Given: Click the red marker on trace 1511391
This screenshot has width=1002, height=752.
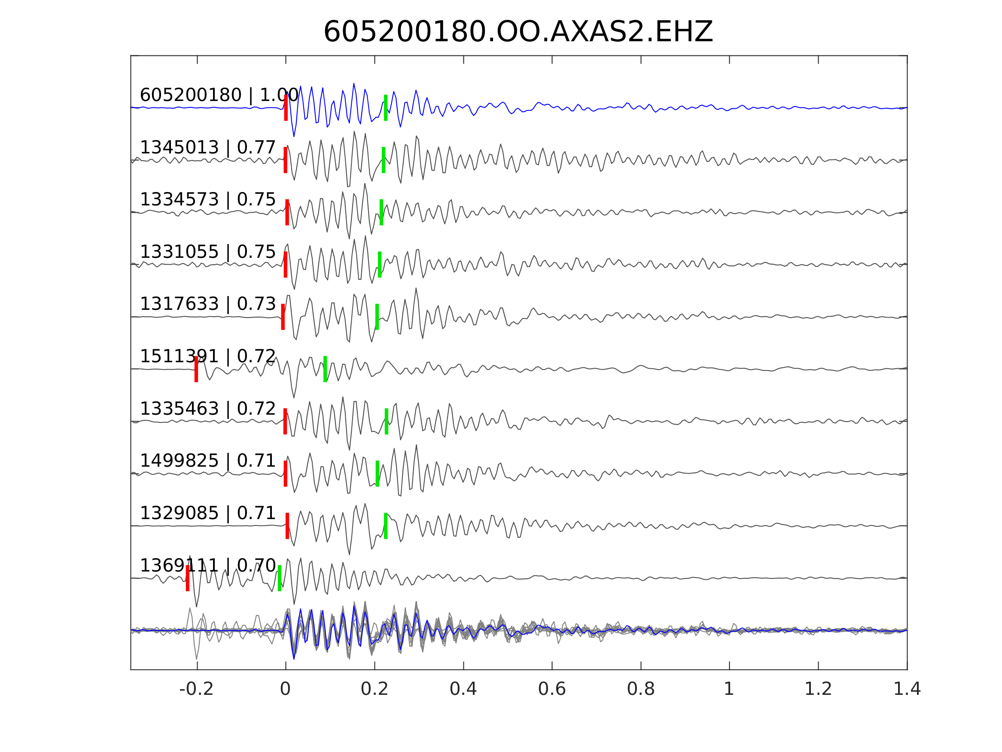Looking at the screenshot, I should pos(196,369).
